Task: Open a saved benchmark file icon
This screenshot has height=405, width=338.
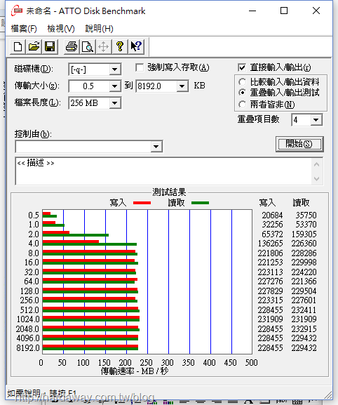Action: coord(34,47)
